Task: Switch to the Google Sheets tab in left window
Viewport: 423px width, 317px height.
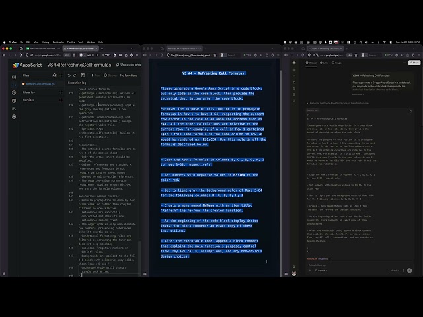Action: 43,48
